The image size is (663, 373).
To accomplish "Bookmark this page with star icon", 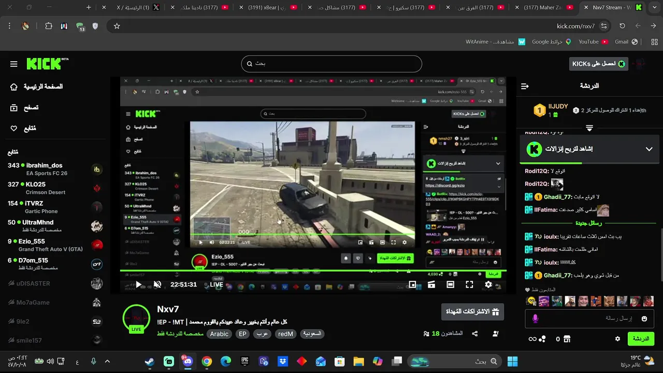I will pyautogui.click(x=117, y=26).
